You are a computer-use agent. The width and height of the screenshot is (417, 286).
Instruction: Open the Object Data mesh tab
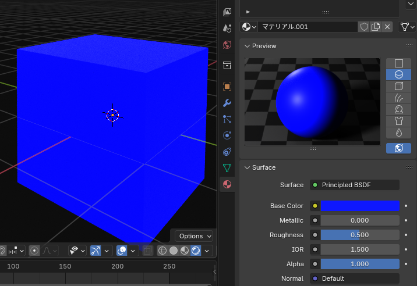(x=227, y=168)
